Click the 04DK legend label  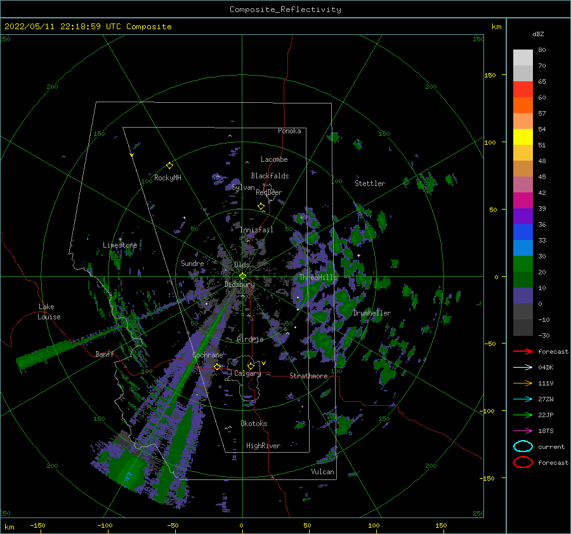click(x=546, y=368)
